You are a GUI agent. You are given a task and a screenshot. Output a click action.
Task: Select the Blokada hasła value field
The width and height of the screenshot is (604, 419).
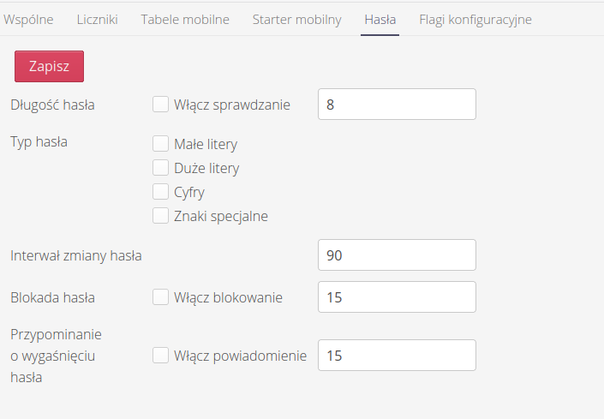pyautogui.click(x=396, y=297)
